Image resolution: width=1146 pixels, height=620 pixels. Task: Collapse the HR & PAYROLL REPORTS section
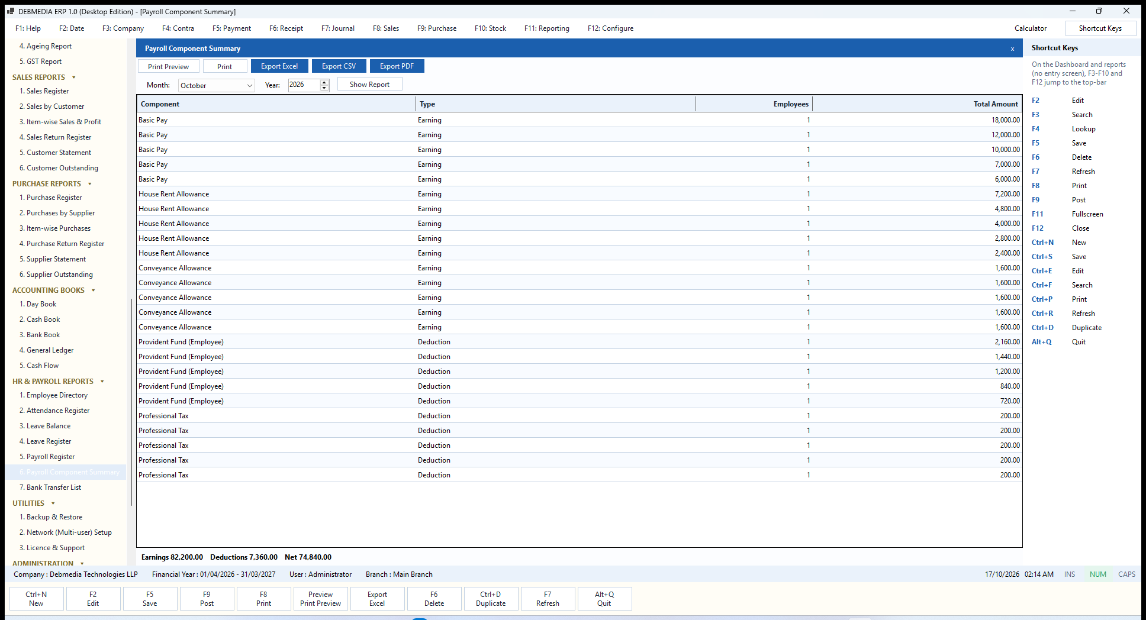[102, 382]
